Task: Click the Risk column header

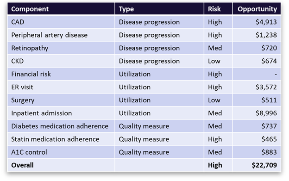Action: (218, 9)
